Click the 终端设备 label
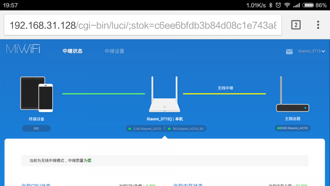Viewport: 330px width, 186px height. point(36,119)
